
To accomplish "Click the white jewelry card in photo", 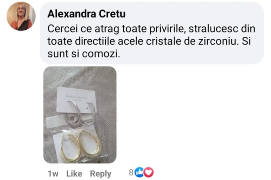I will 76,100.
